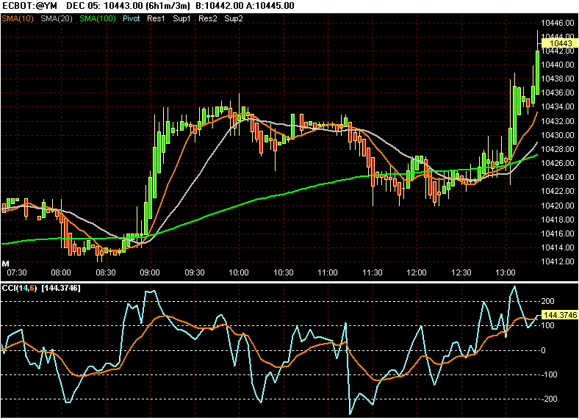Click the 10440.00 price axis label
579x420 pixels.
coord(558,65)
